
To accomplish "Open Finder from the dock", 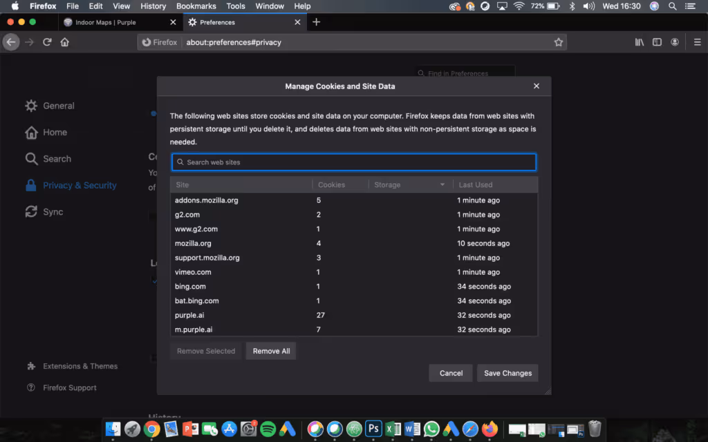I will 113,429.
